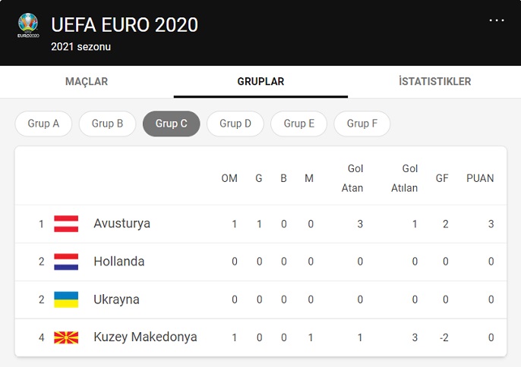Viewport: 521px width, 367px height.
Task: Show Grup B standings
Action: click(x=107, y=124)
